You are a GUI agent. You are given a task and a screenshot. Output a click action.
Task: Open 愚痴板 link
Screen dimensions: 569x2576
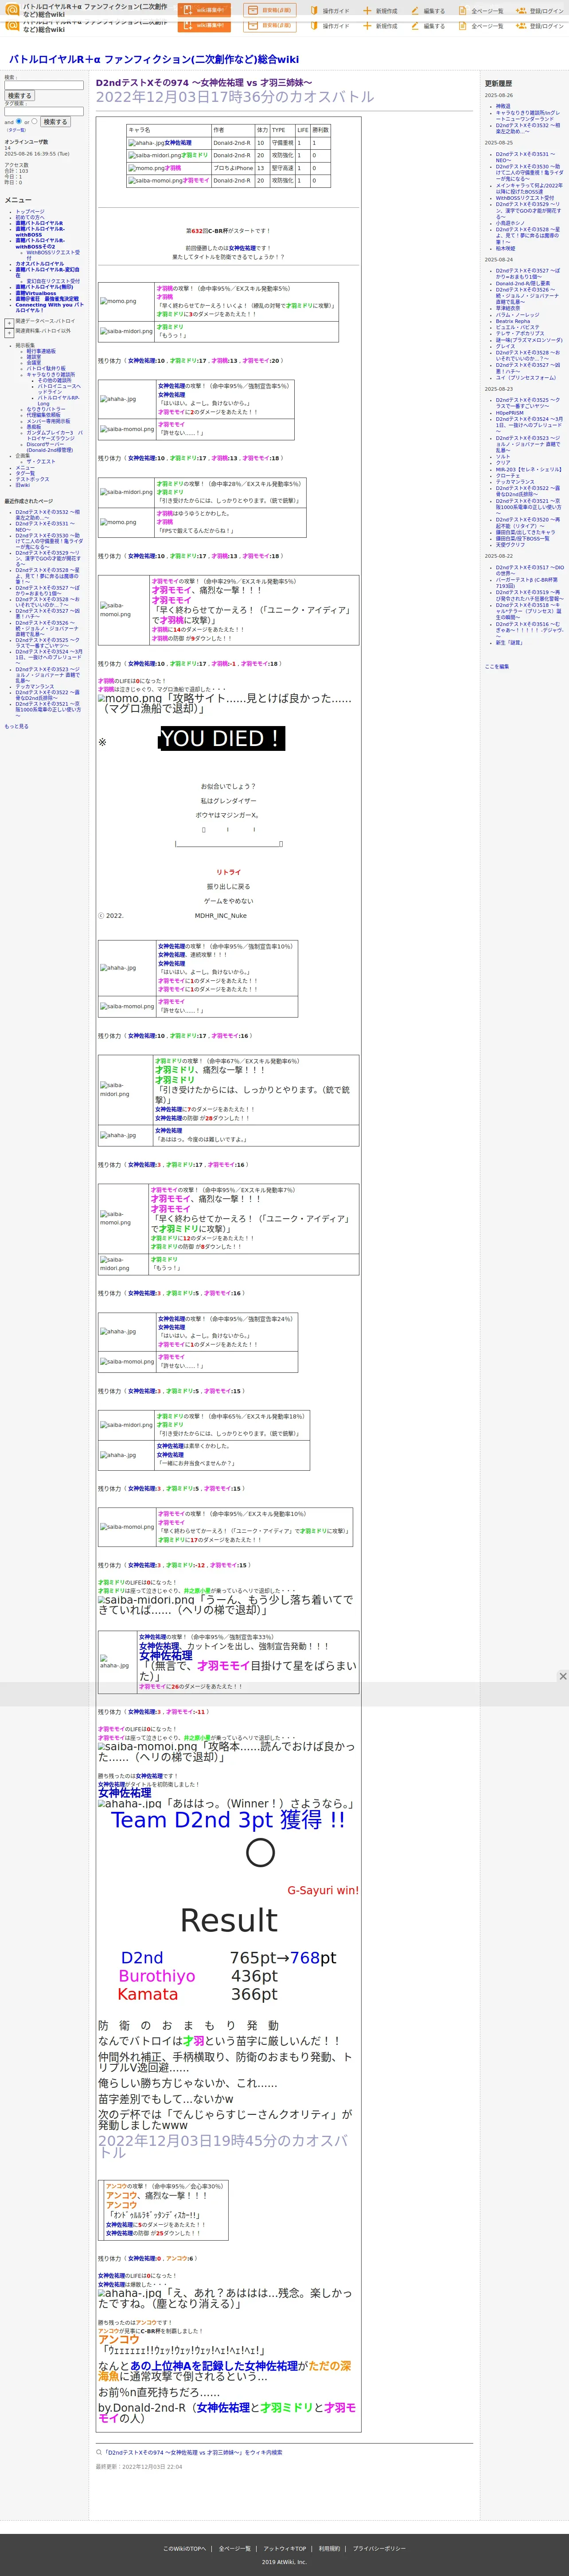pyautogui.click(x=34, y=427)
